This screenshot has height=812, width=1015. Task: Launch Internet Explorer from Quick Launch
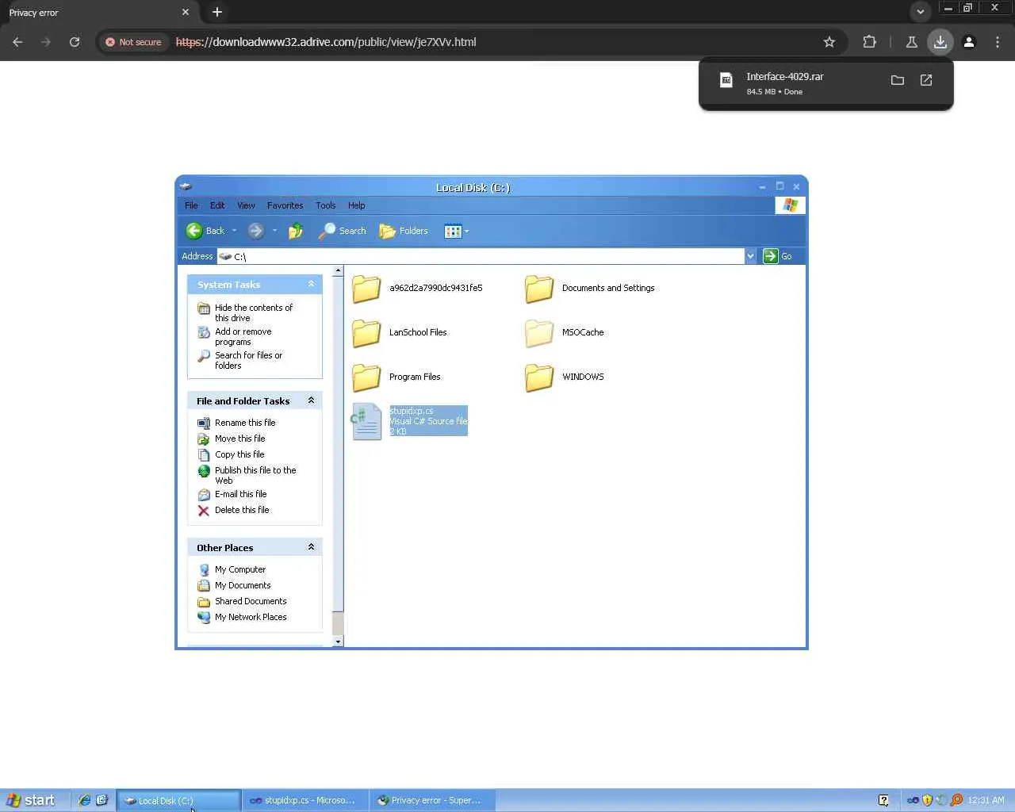click(84, 800)
